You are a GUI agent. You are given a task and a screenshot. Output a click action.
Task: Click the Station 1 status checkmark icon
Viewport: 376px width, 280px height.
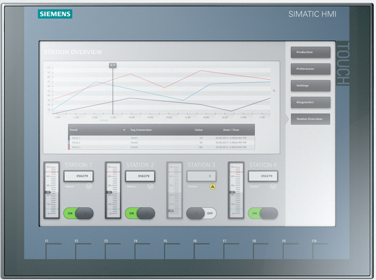[89, 187]
